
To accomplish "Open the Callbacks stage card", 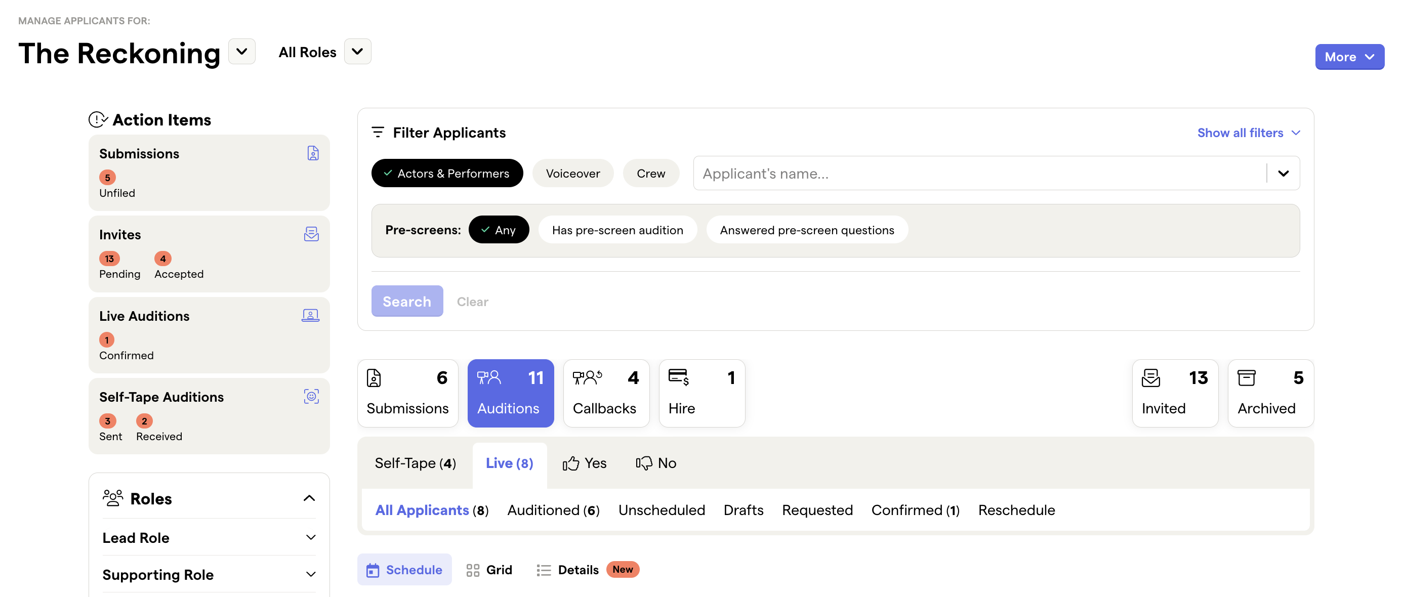I will pos(606,393).
